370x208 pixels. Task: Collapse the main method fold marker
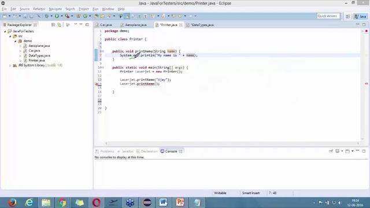point(103,68)
